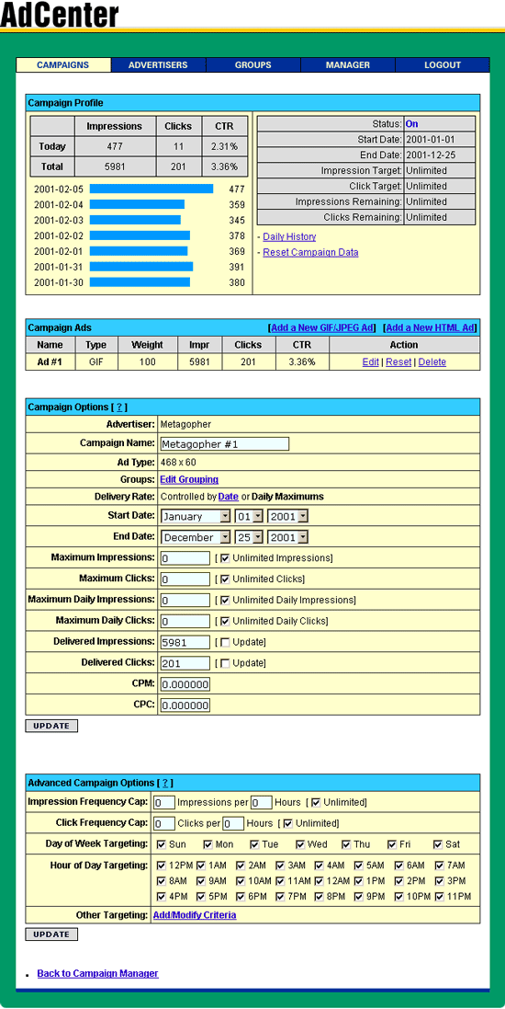Add a New HTML Ad
505x1009 pixels.
tap(430, 327)
